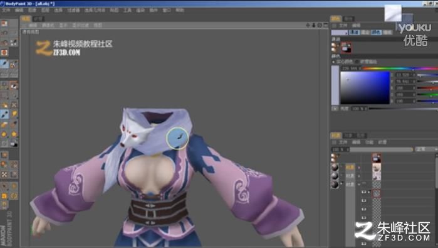The width and height of the screenshot is (438, 248).
Task: Select the red-outlined transparent layer thumbnail
Action: click(x=377, y=193)
